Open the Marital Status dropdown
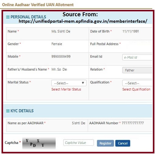Image resolution: width=155 pixels, height=154 pixels. [69, 83]
